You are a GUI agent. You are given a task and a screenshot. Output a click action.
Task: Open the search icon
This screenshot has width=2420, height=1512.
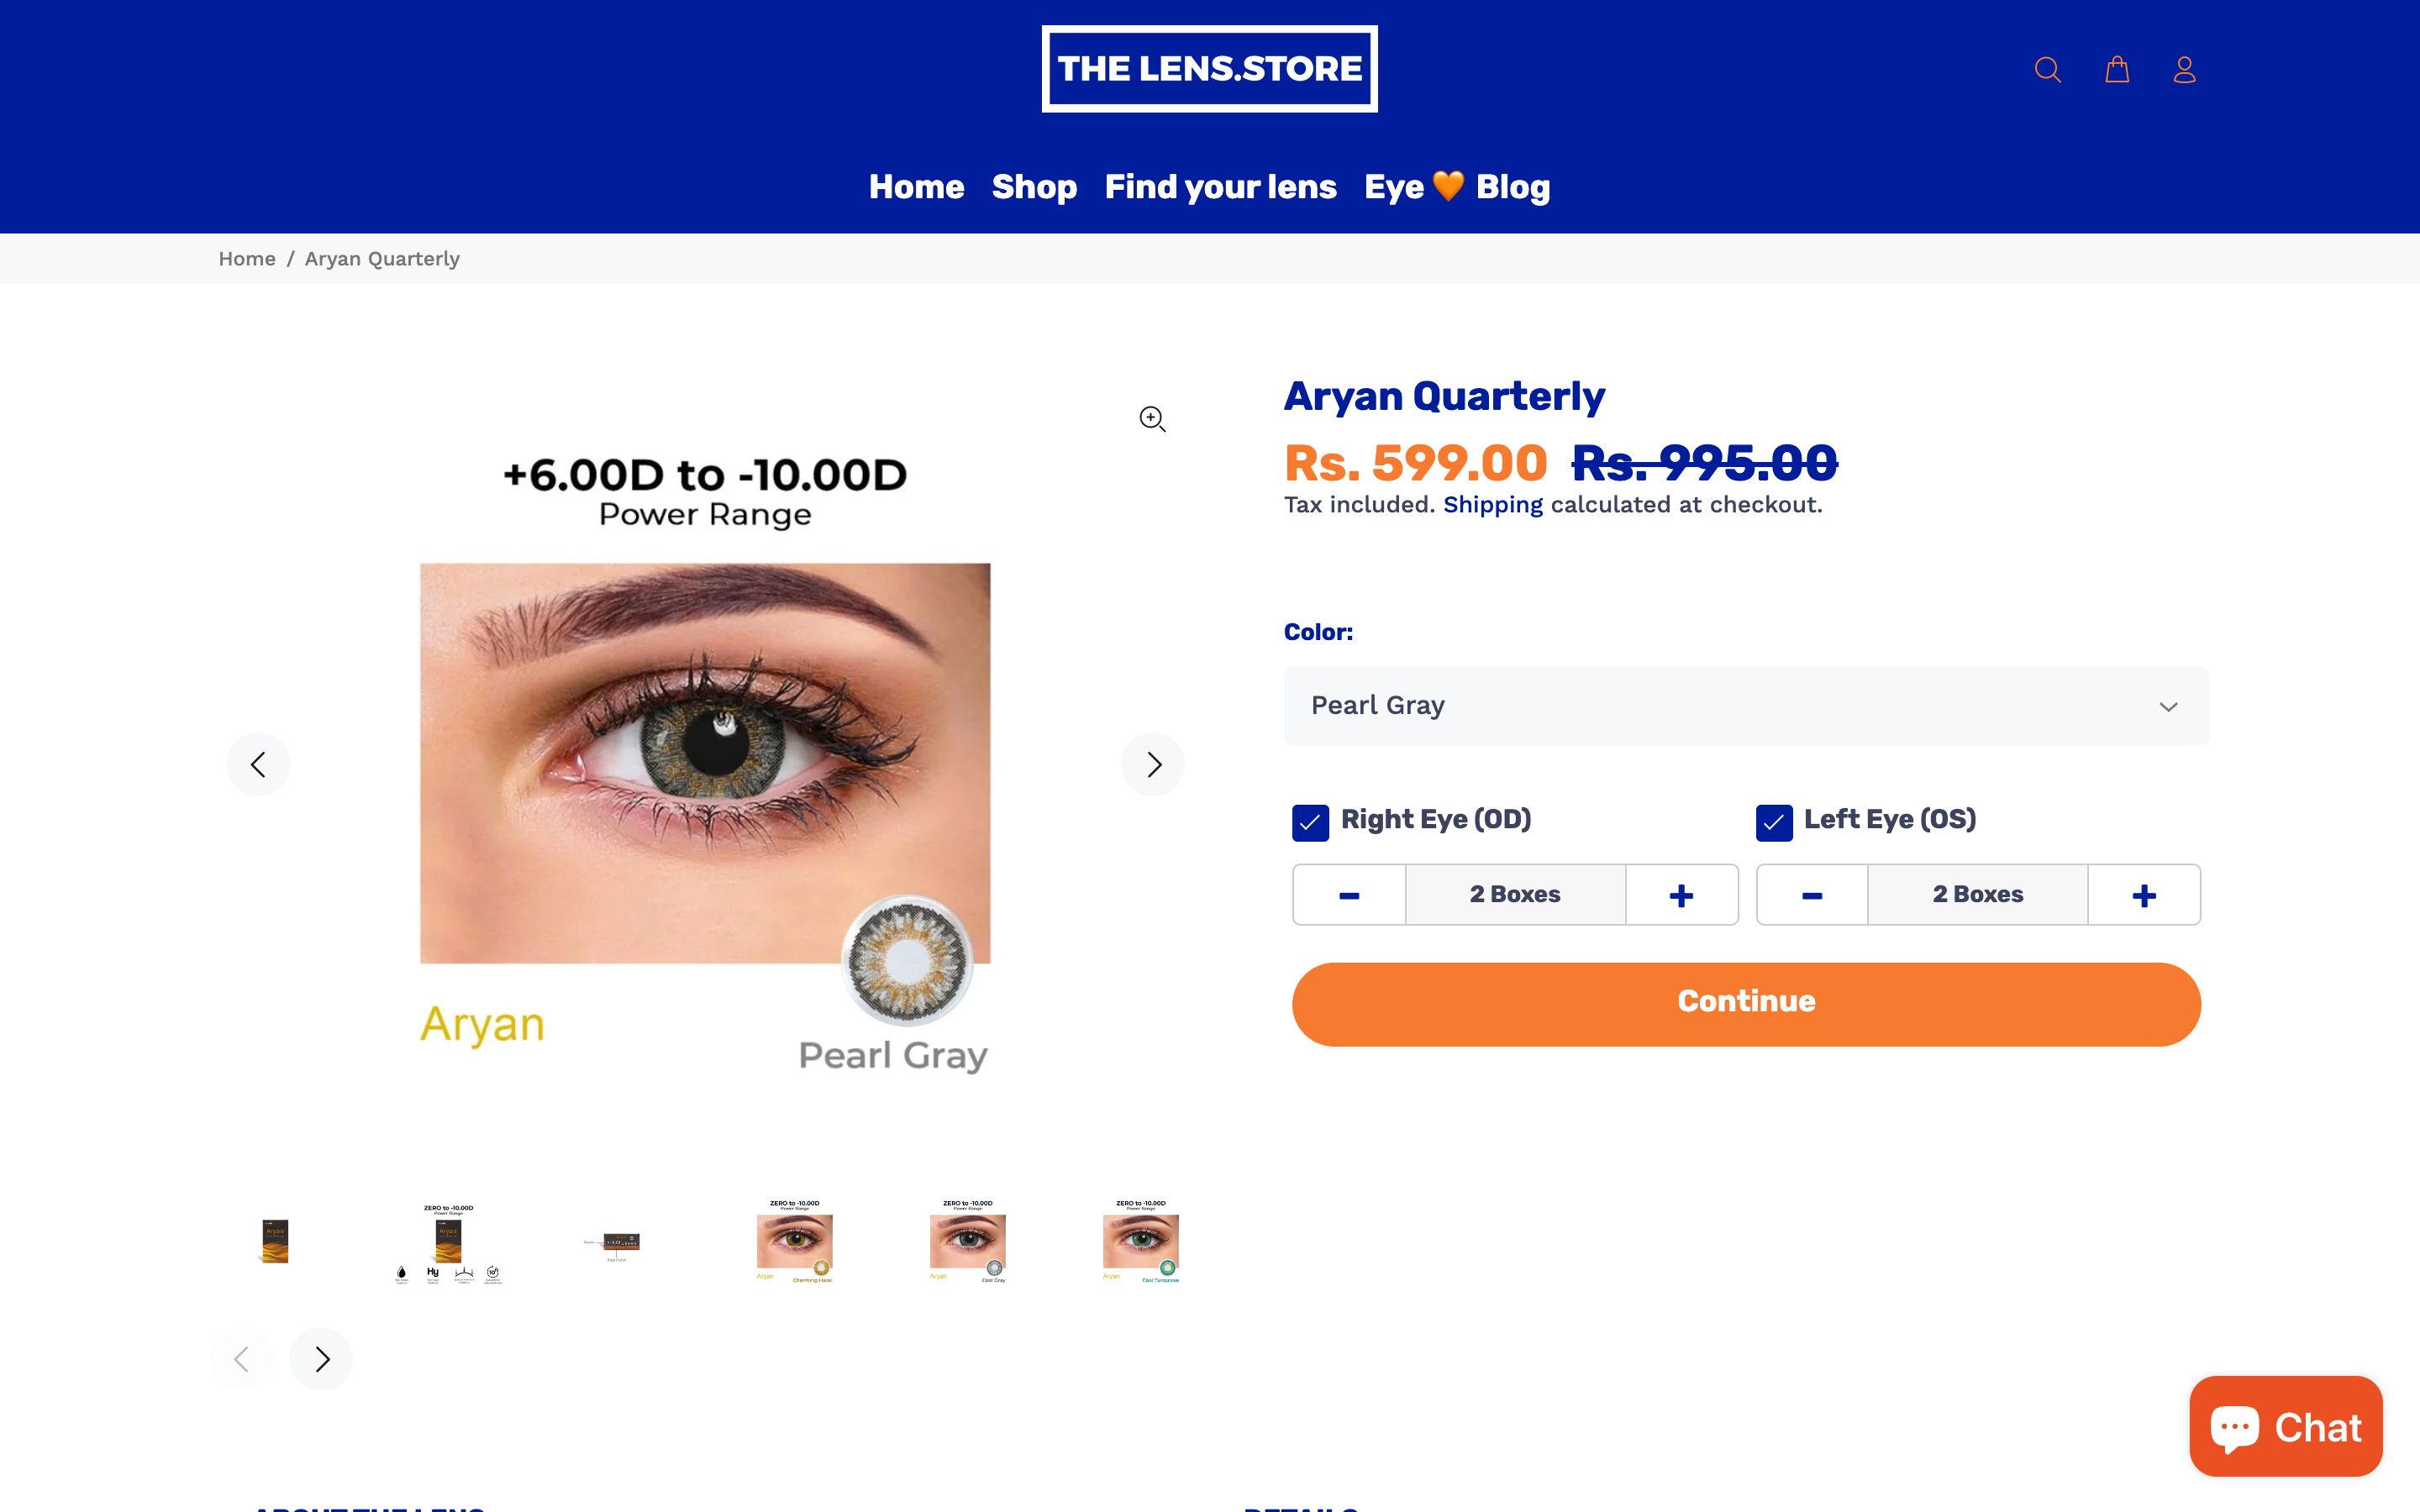[x=2048, y=68]
